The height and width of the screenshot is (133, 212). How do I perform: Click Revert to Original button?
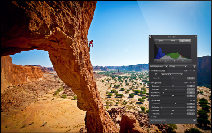158,120
